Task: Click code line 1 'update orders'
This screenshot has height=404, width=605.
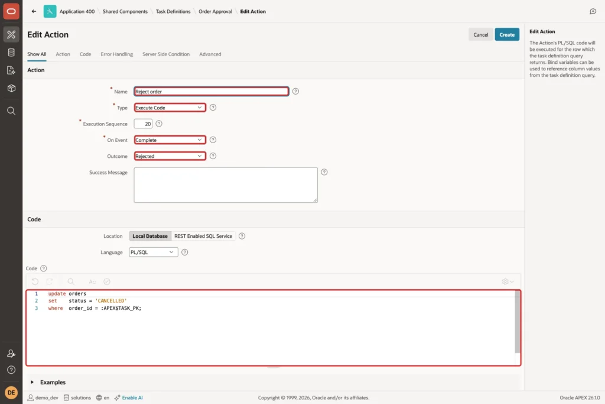Action: pyautogui.click(x=67, y=293)
